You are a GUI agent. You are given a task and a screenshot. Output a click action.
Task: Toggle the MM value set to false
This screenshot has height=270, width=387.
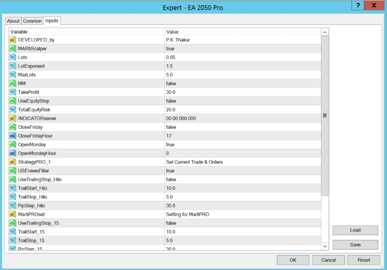(x=171, y=83)
